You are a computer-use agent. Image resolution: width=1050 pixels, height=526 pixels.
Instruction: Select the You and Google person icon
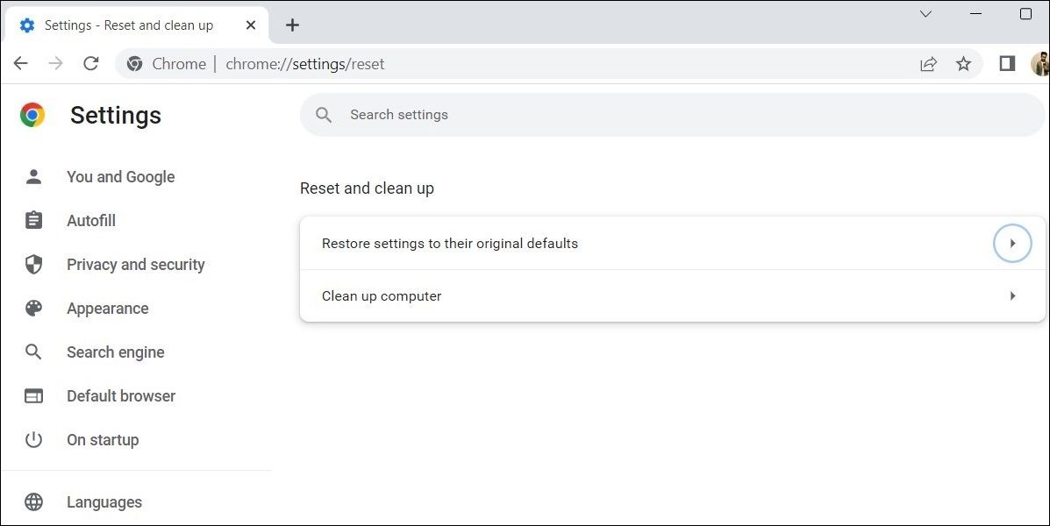coord(33,176)
